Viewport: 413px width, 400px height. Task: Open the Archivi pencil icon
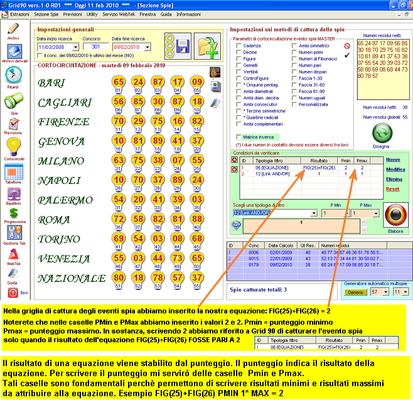coord(13,28)
